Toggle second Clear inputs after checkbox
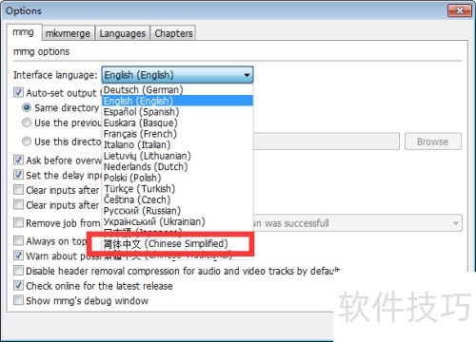The image size is (476, 342). pos(18,204)
